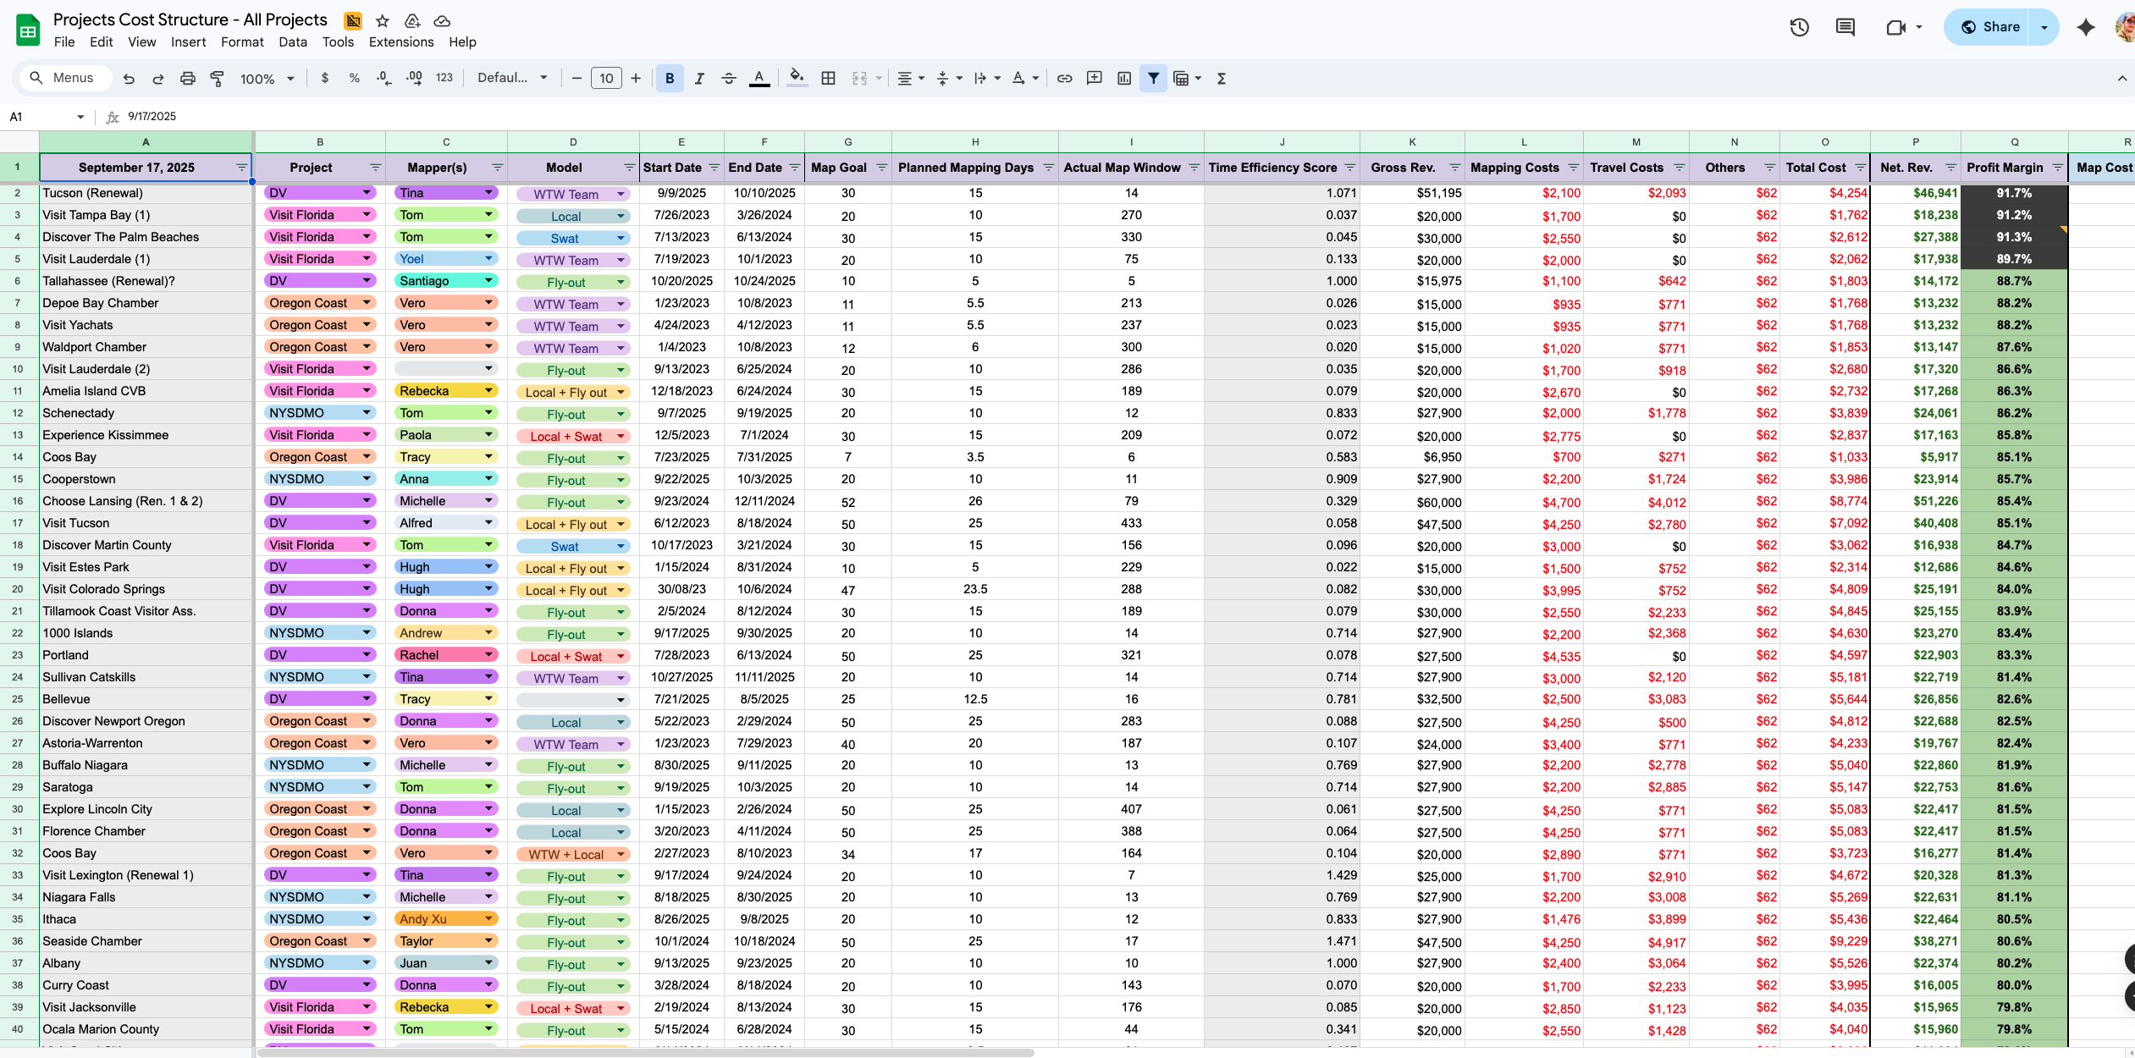This screenshot has height=1058, width=2135.
Task: Open version history from the clock icon
Action: tap(1800, 27)
